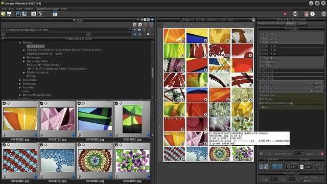Viewport: 327px width, 184px height.
Task: Click the border 2 indicator next to Outer
Action: (301, 167)
